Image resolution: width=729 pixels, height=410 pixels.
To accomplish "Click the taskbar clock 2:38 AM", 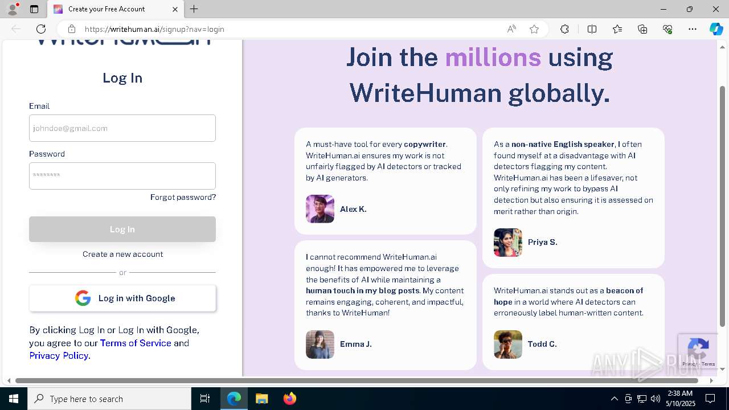I will [x=679, y=393].
